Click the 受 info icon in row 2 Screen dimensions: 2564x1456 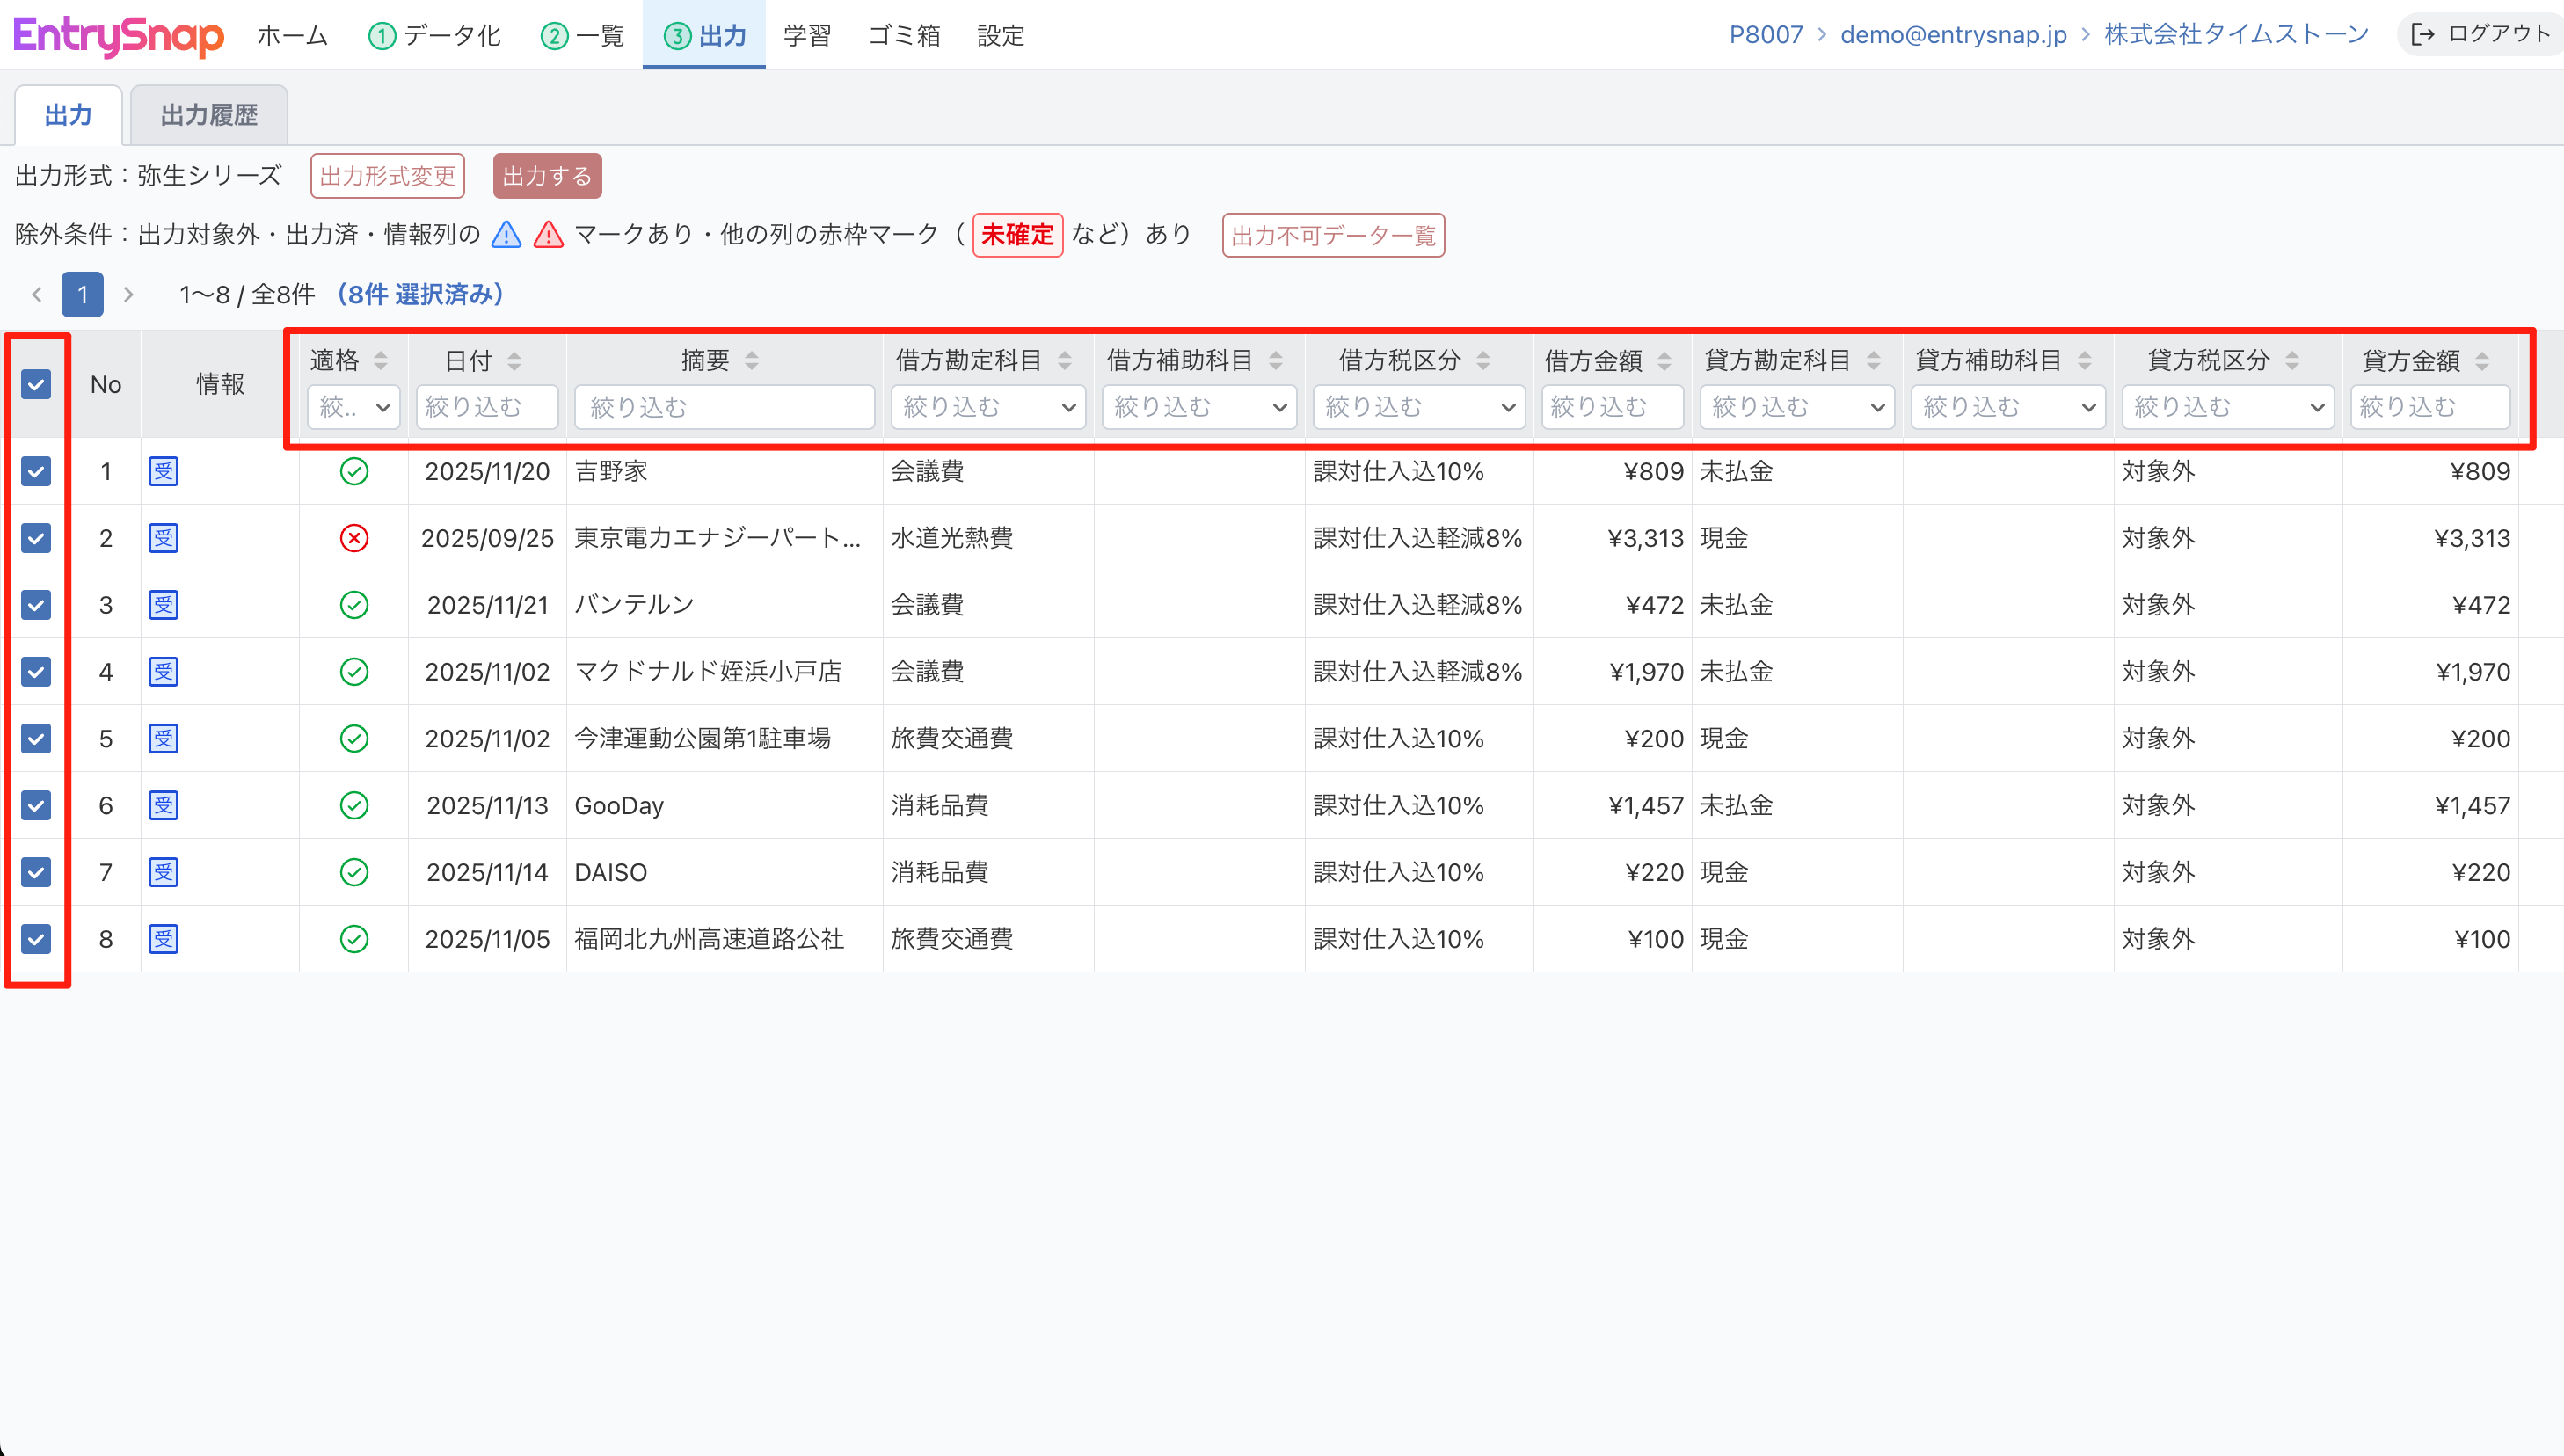[163, 538]
